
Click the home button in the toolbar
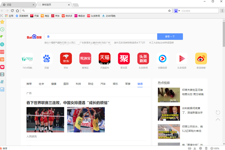coord(17,11)
